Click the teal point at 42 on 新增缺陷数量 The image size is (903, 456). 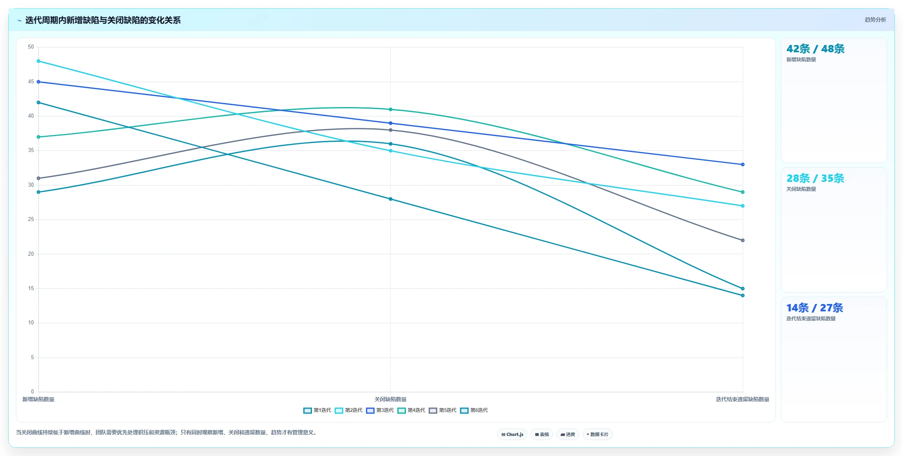click(38, 103)
